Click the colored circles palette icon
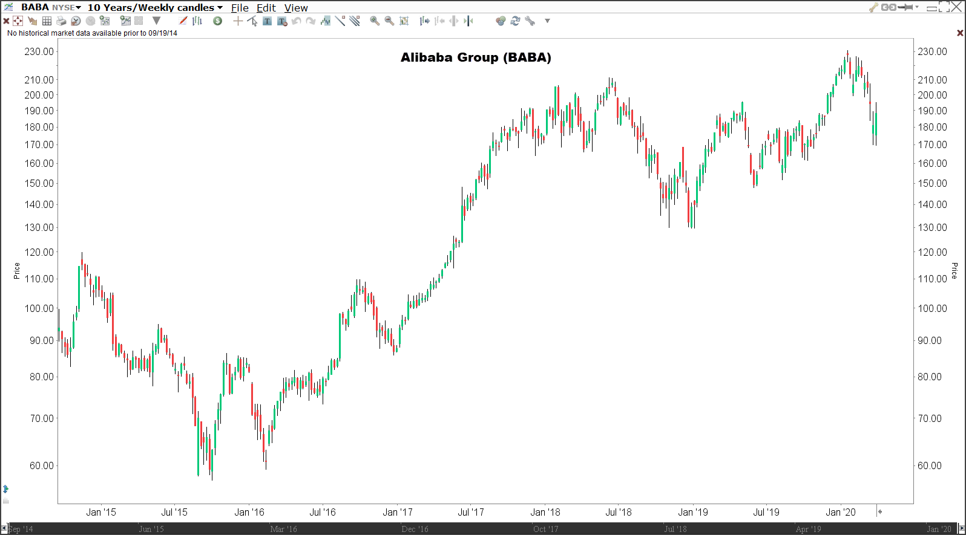 coord(501,21)
